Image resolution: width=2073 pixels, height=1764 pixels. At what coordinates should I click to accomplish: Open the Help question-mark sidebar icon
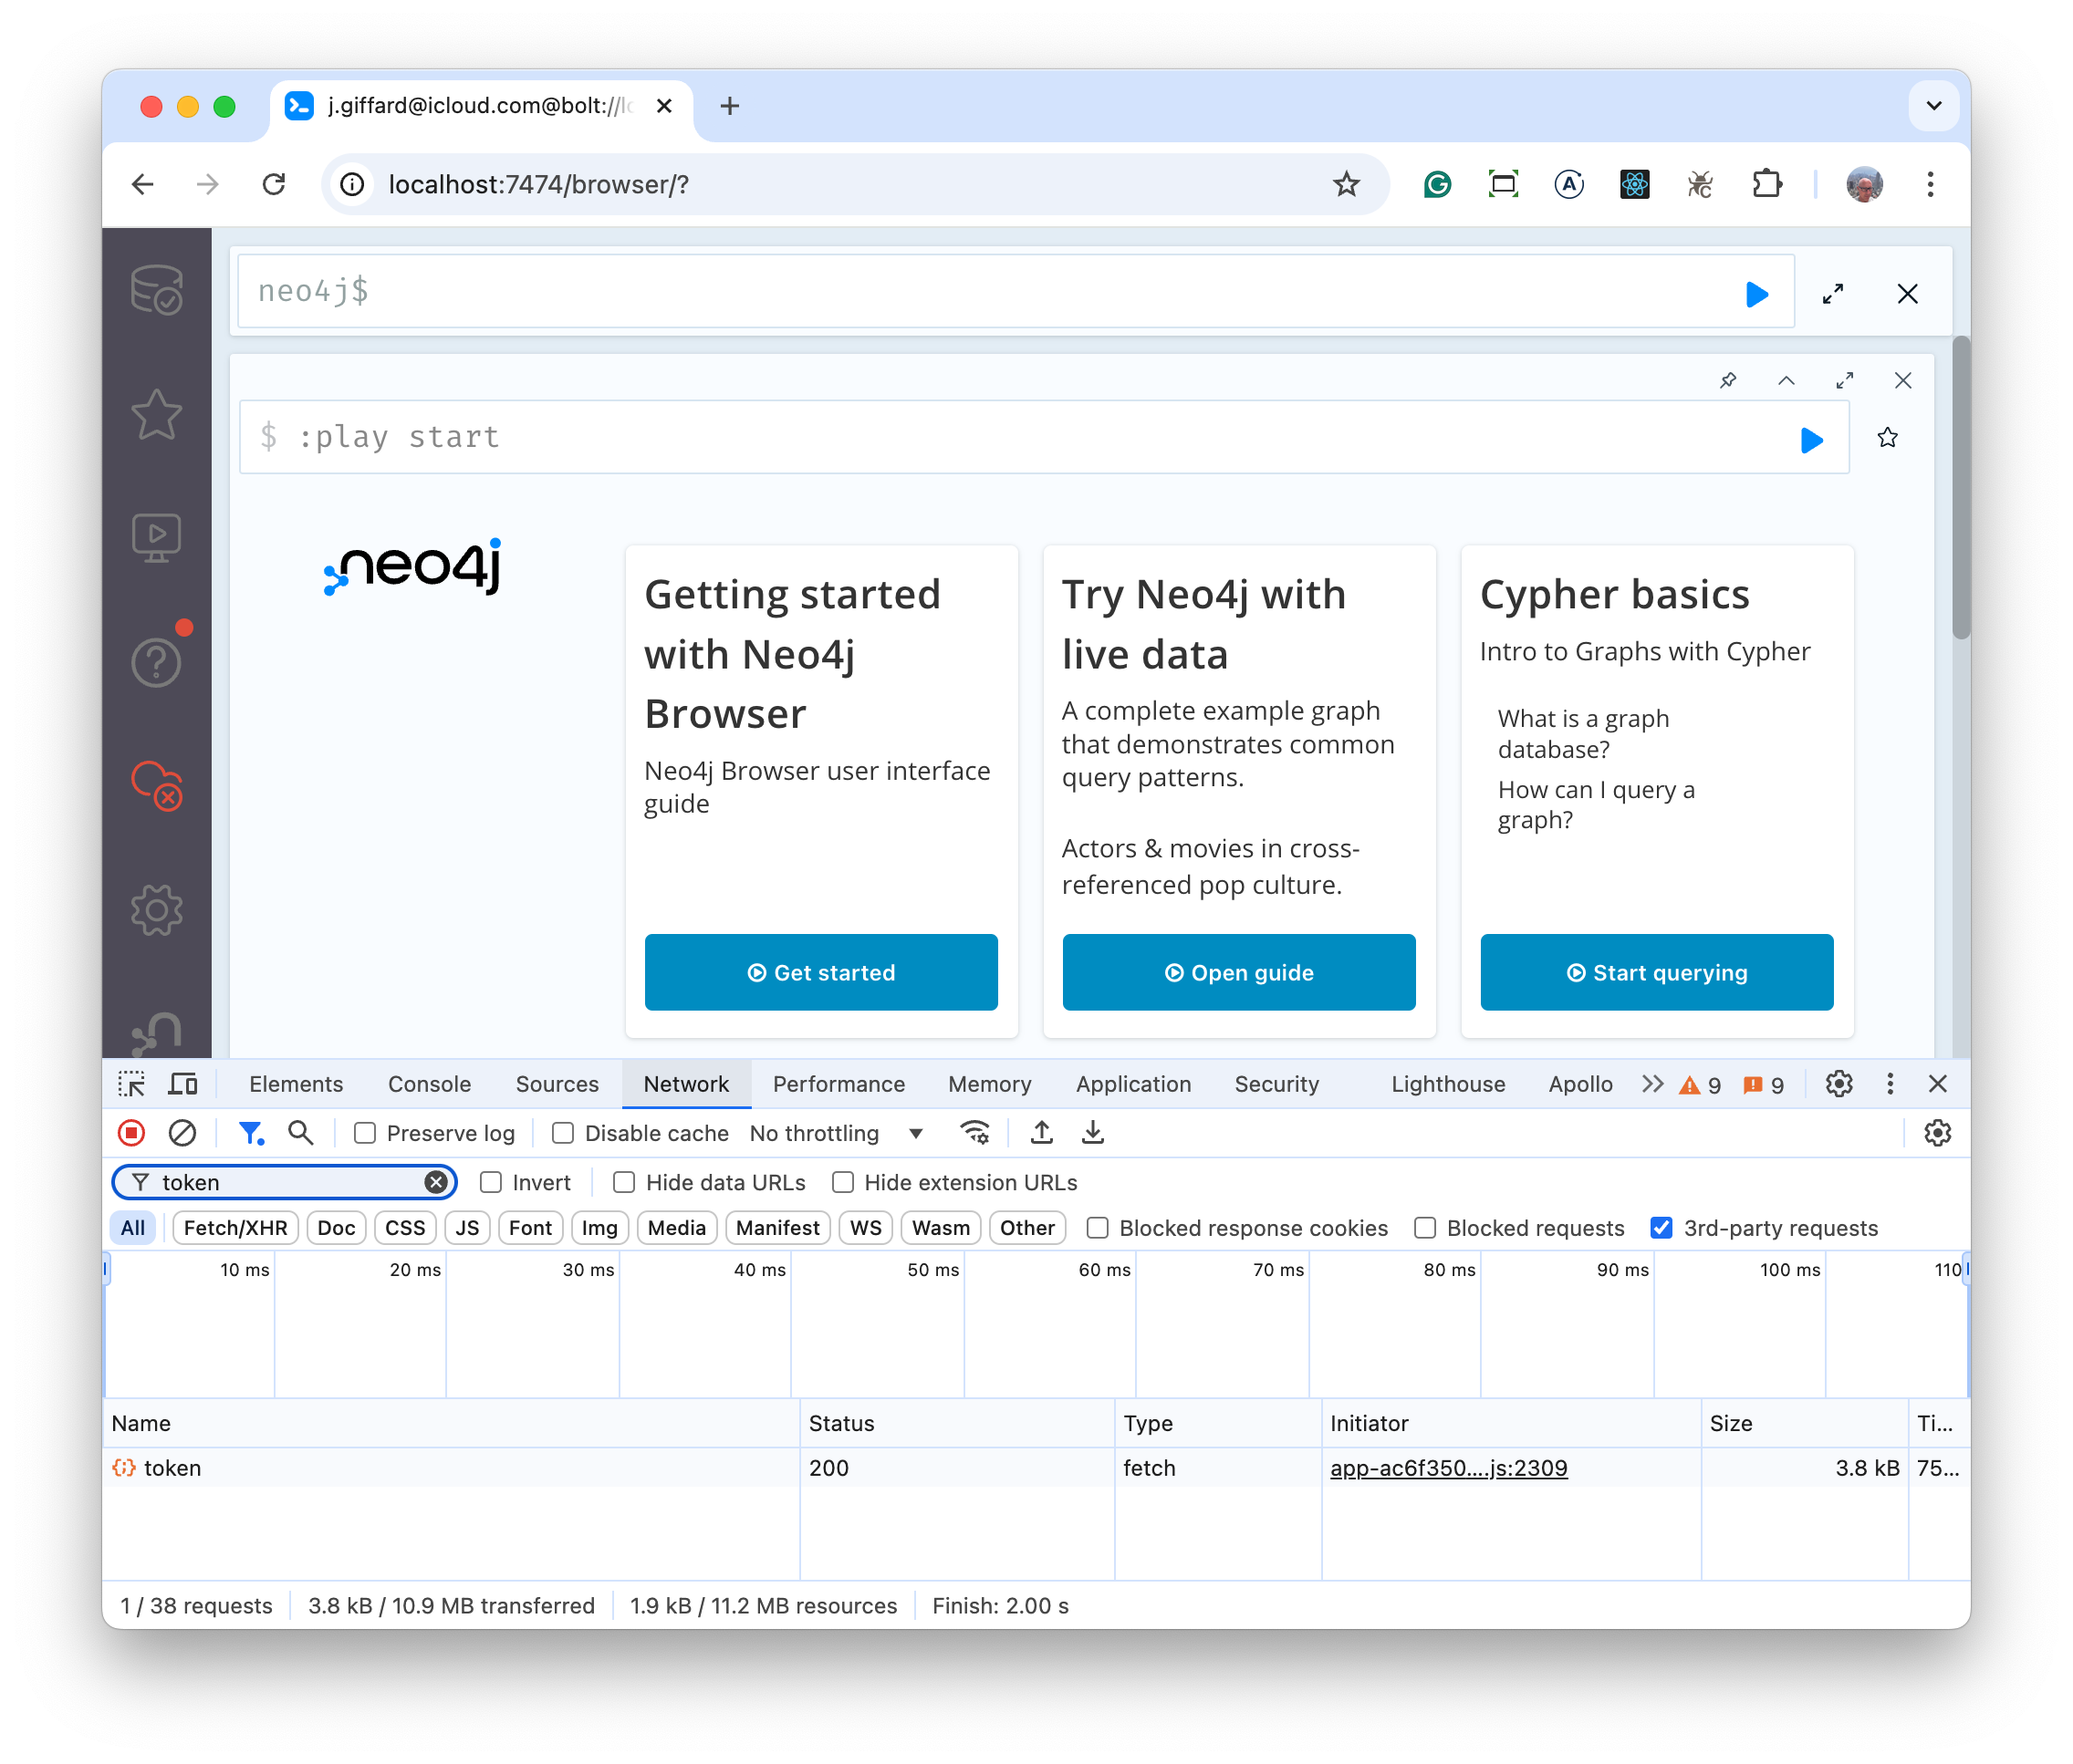click(x=157, y=661)
